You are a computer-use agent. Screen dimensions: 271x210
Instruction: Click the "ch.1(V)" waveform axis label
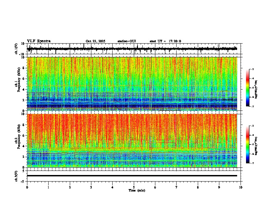tap(16, 49)
